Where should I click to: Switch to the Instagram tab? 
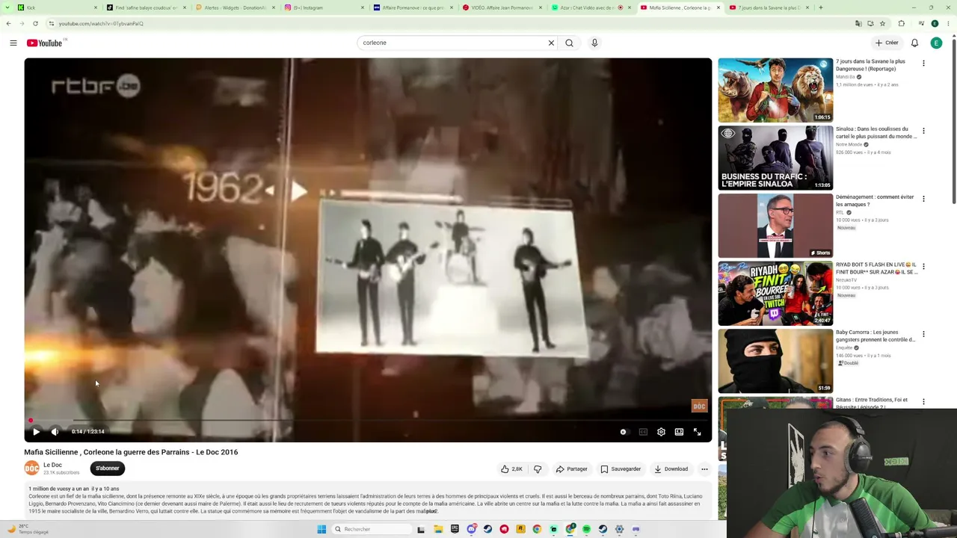324,7
